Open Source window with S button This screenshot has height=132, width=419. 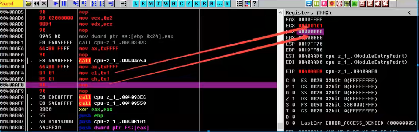227,4
